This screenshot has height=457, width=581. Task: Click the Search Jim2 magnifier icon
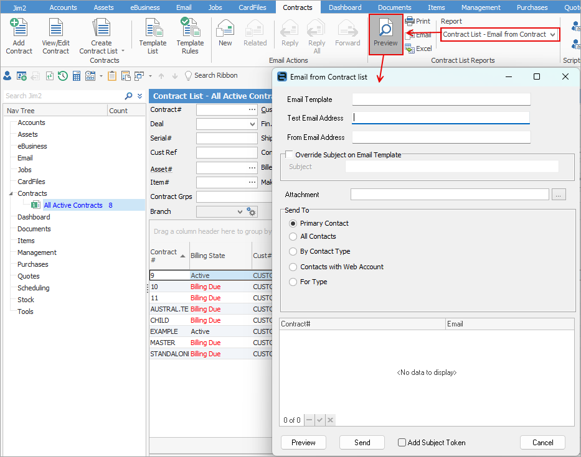[128, 96]
